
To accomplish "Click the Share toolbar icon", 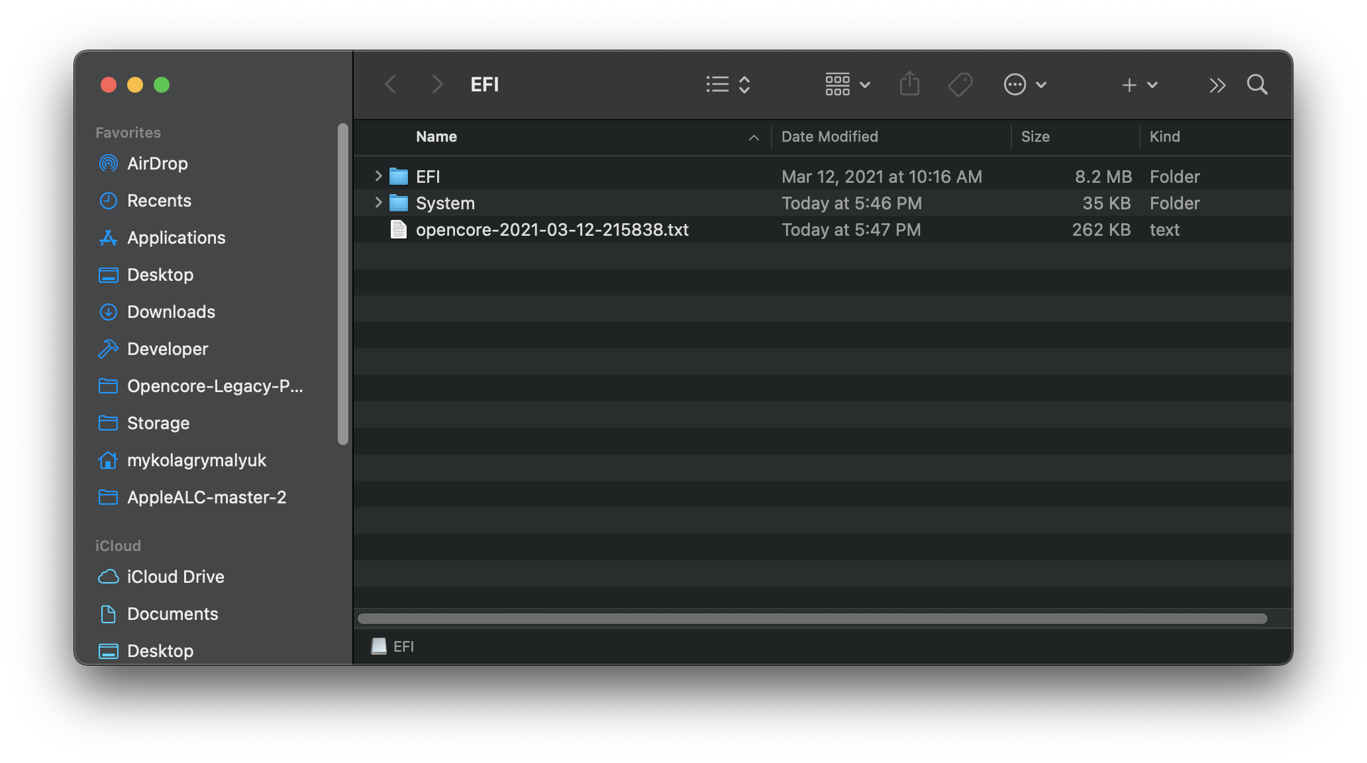I will [x=909, y=84].
